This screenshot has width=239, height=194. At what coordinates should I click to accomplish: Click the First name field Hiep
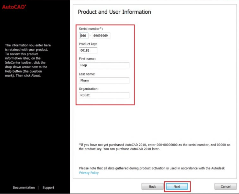coord(104,65)
